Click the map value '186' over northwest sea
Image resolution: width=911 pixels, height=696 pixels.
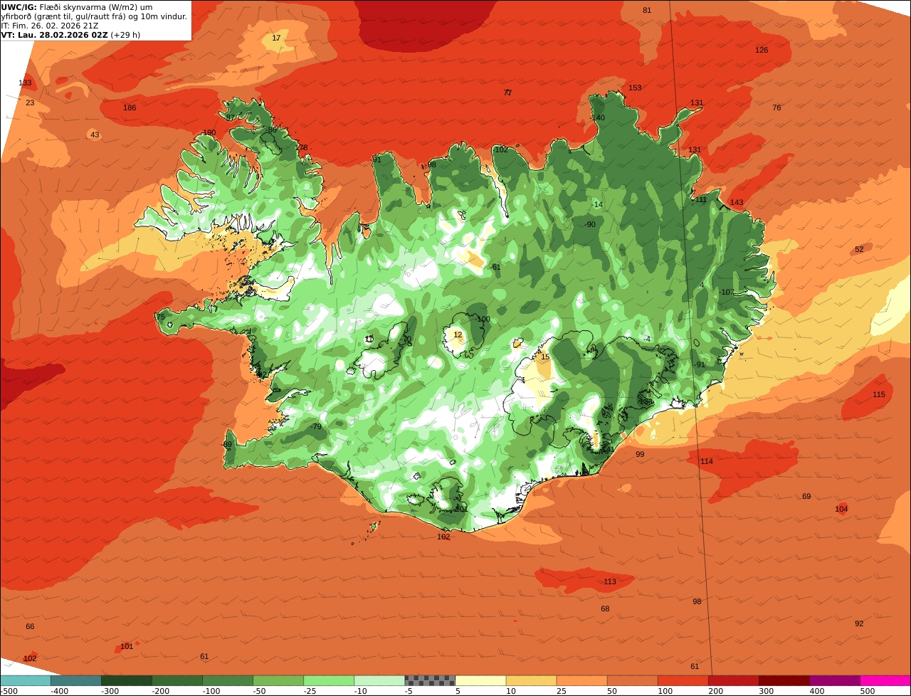point(130,108)
